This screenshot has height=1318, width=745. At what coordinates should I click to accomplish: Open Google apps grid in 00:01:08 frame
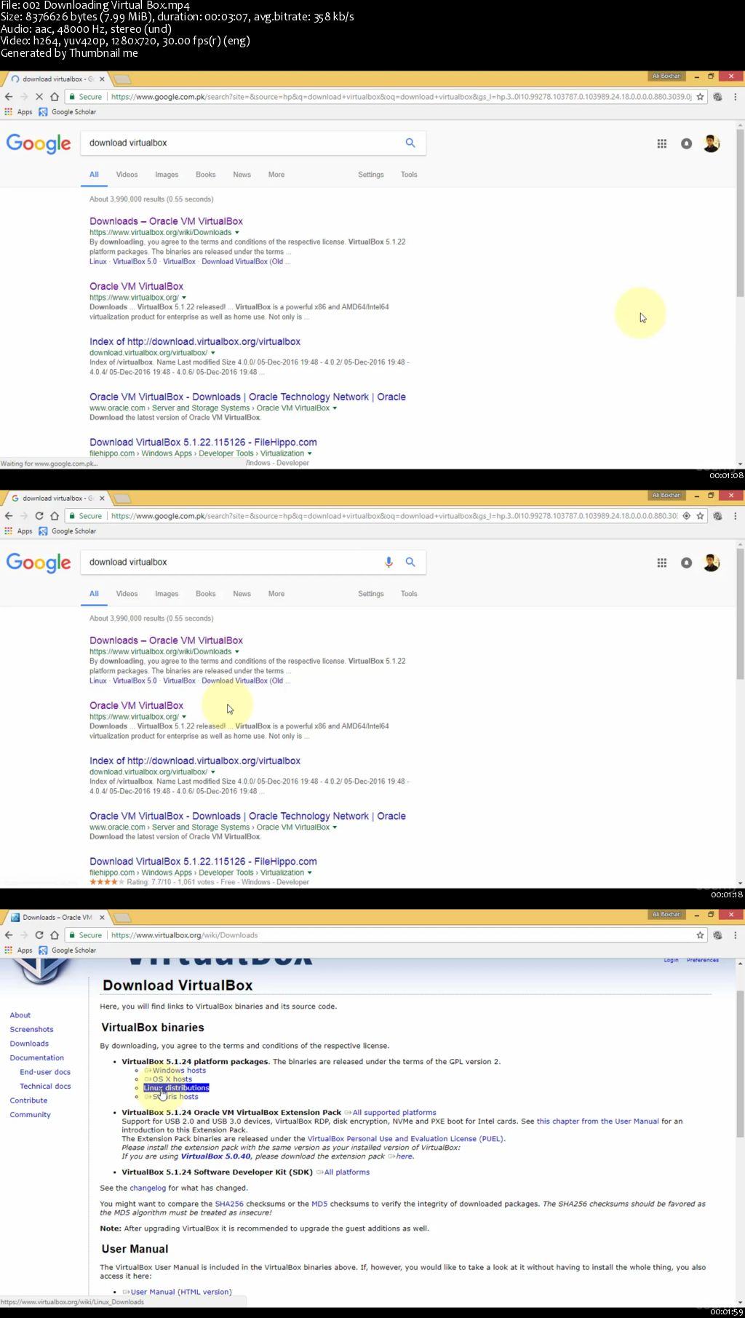pos(662,143)
